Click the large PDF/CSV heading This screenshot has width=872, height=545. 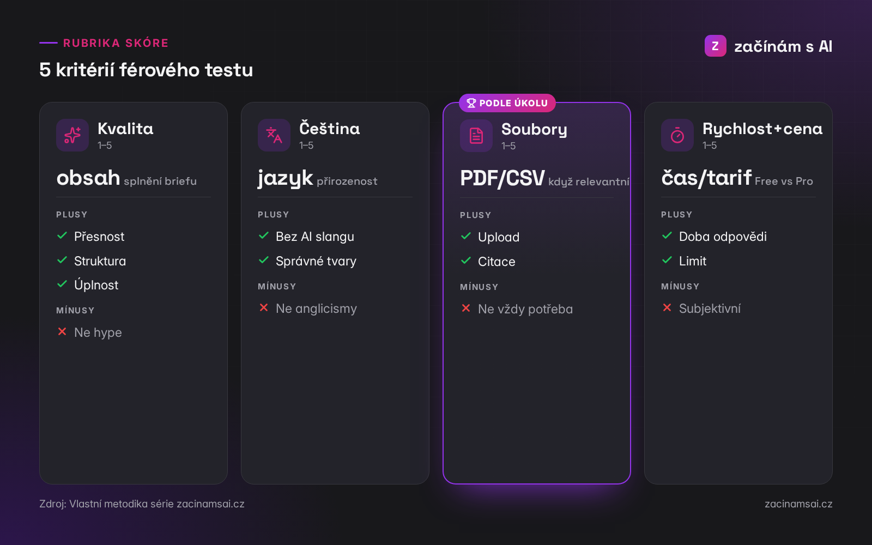point(502,178)
